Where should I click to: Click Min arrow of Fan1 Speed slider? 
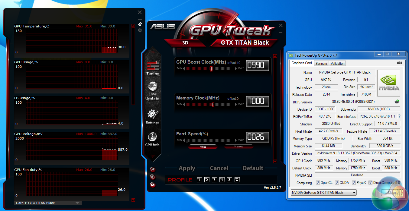(184, 140)
